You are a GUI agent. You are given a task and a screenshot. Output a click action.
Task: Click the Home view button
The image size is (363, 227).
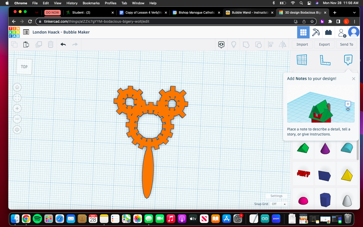point(17,88)
